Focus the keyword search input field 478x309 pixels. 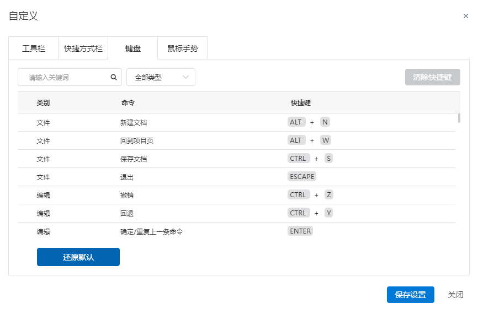pos(64,77)
